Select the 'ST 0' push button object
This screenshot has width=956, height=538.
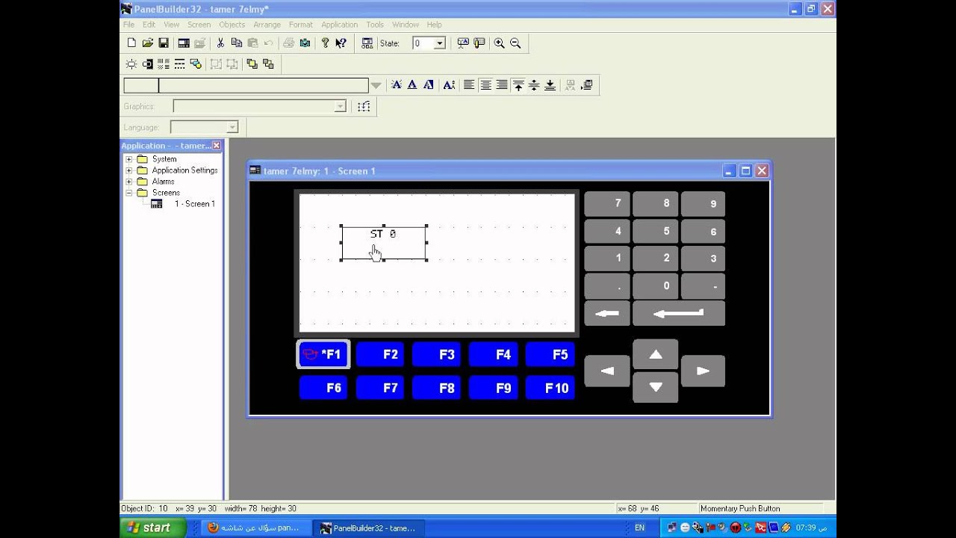click(x=384, y=244)
